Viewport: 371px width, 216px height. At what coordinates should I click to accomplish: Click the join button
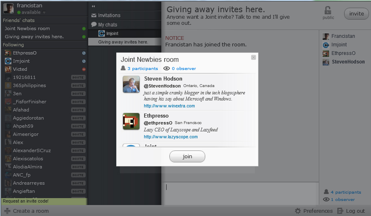click(187, 157)
